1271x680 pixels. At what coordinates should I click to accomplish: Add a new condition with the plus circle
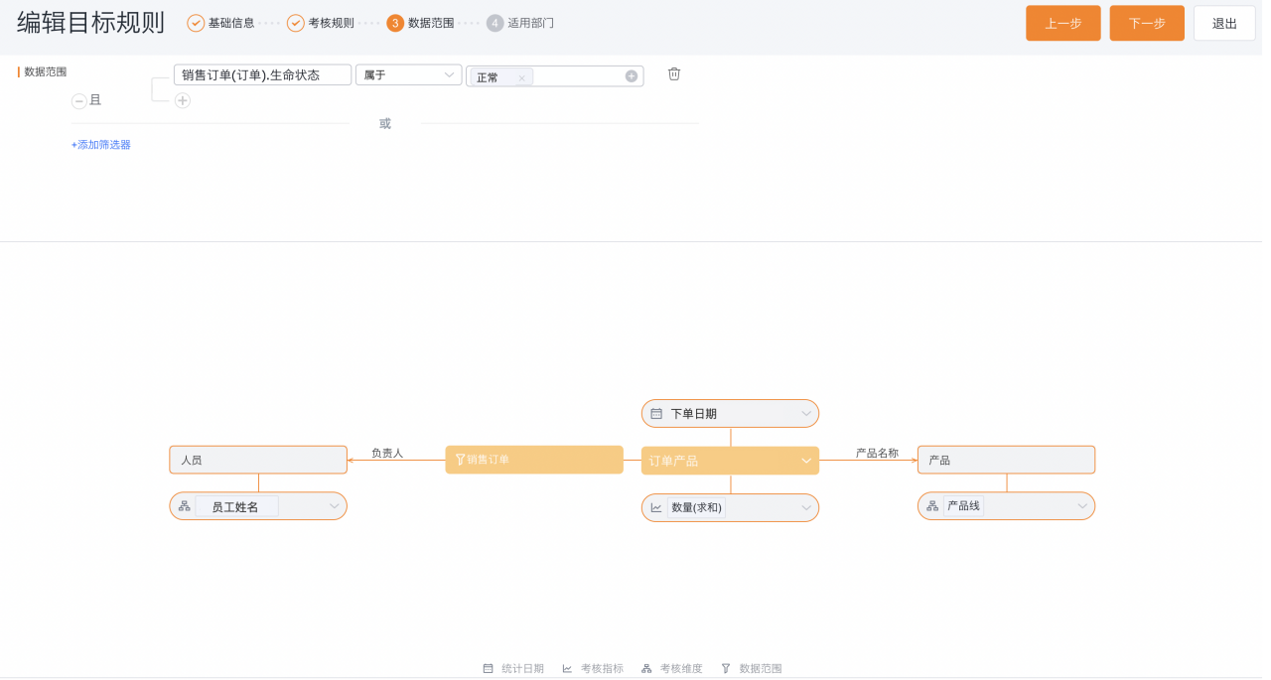coord(183,100)
